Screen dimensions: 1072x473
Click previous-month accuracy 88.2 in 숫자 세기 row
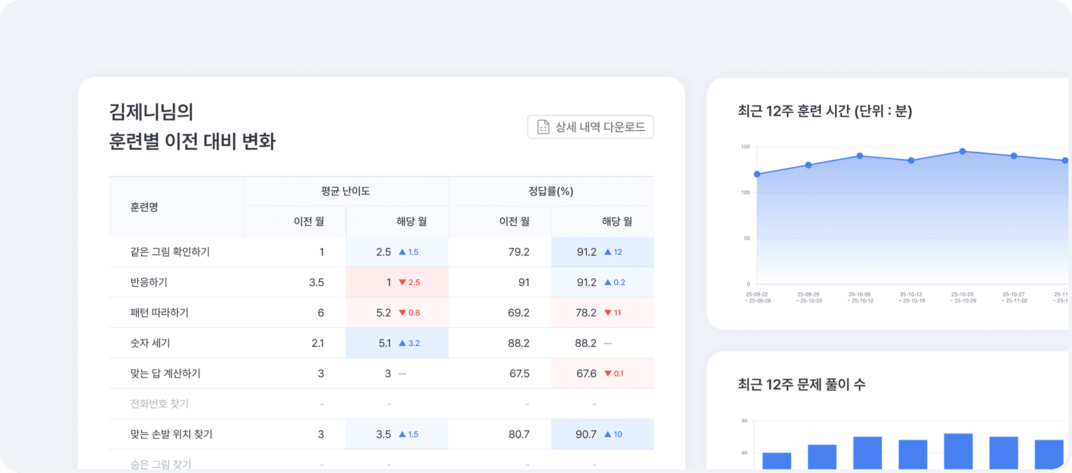[x=519, y=343]
